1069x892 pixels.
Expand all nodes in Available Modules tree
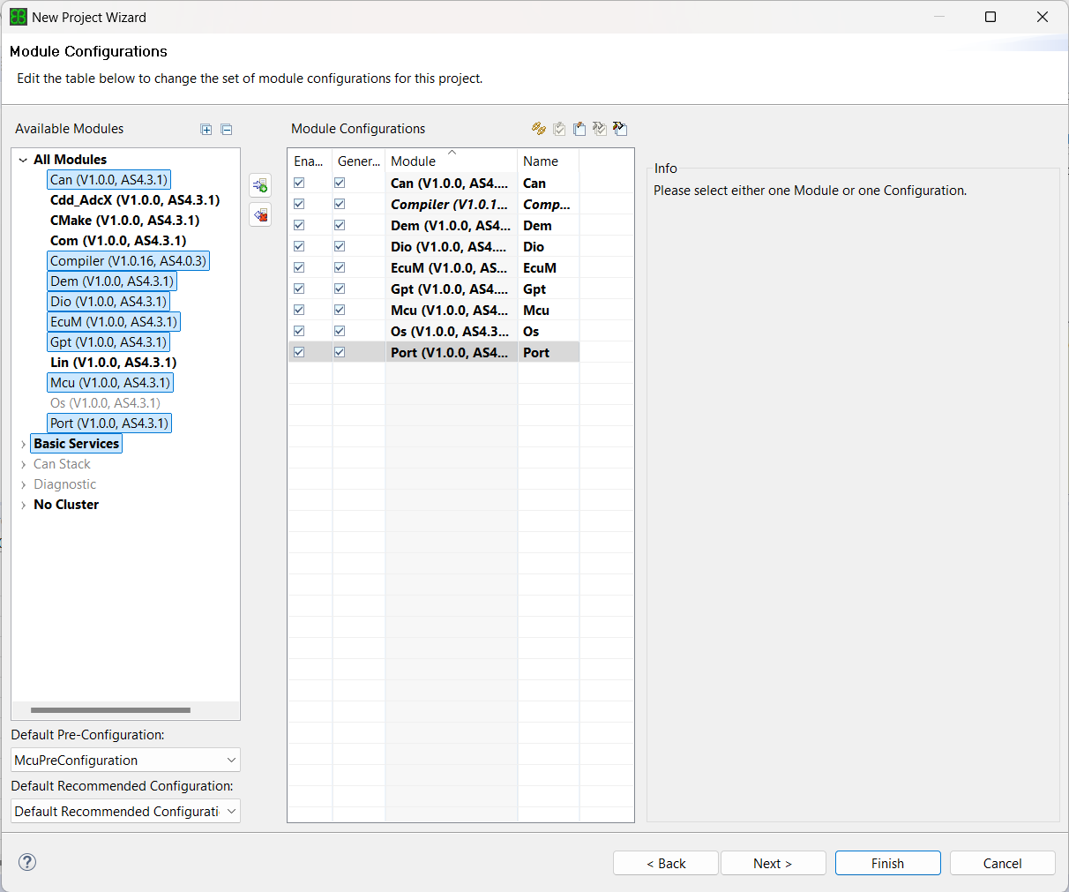206,130
